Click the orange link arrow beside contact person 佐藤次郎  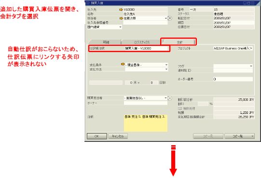pyautogui.click(x=121, y=18)
